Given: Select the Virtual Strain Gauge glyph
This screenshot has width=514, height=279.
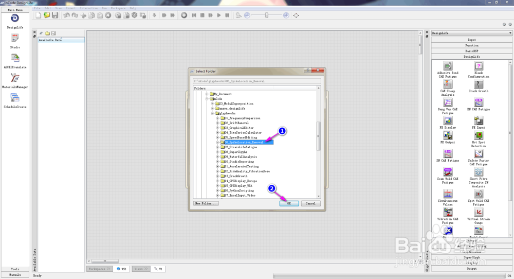Looking at the screenshot, I should coord(479,216).
